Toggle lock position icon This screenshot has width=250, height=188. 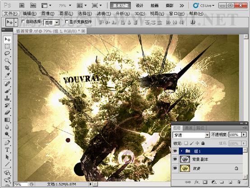tap(197, 143)
